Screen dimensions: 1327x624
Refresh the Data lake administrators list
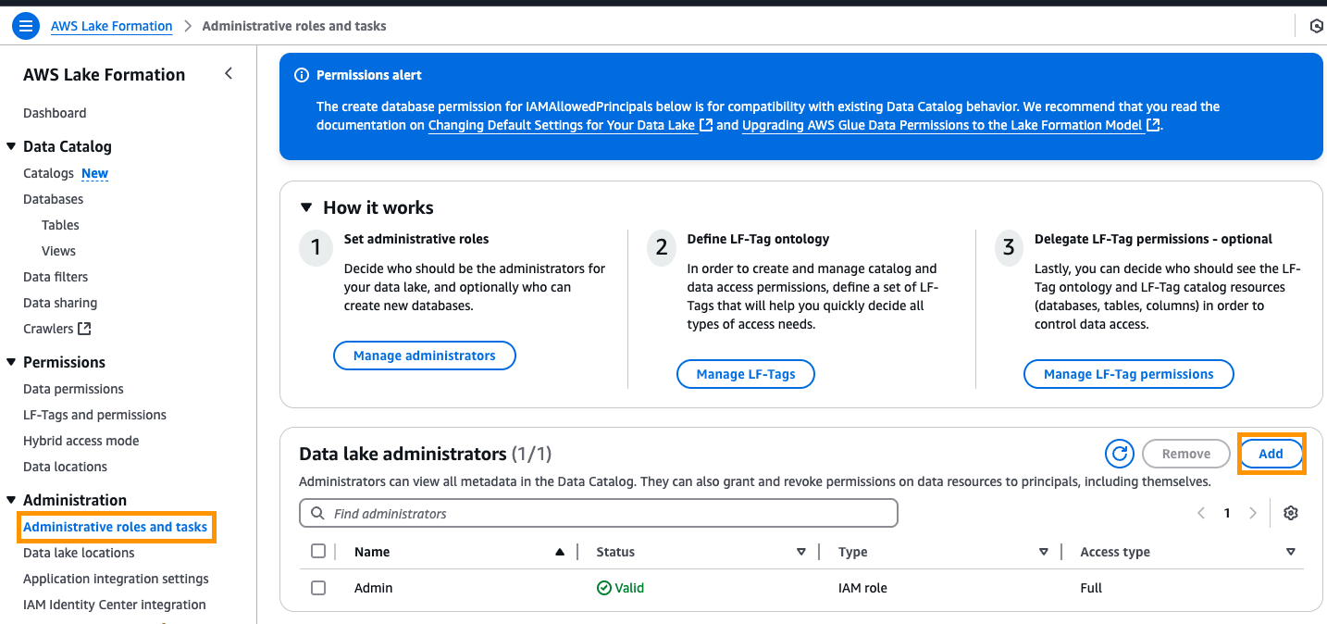[1120, 454]
